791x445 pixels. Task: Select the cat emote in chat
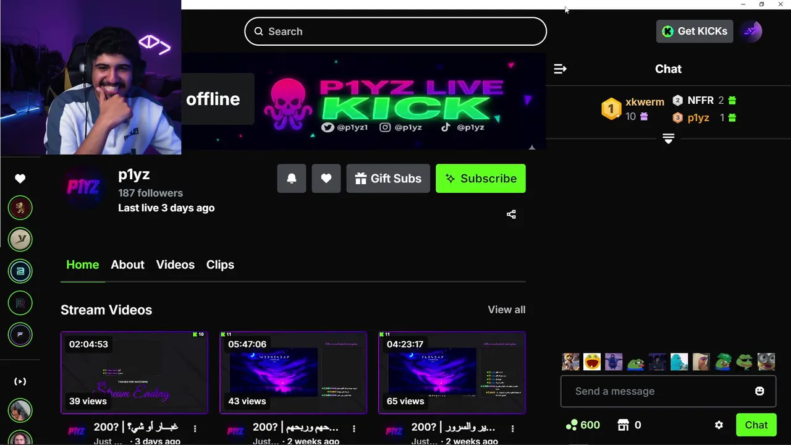[x=570, y=362]
